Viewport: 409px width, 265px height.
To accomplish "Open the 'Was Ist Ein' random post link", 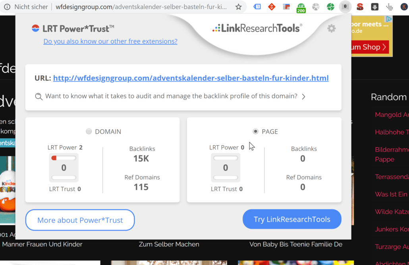I will click(x=392, y=194).
